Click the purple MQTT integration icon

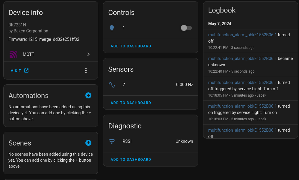pos(13,54)
